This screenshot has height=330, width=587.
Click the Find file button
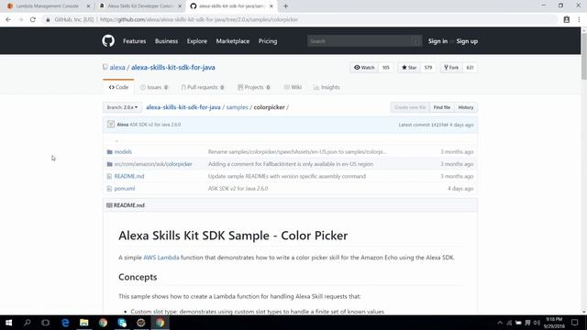(x=442, y=107)
